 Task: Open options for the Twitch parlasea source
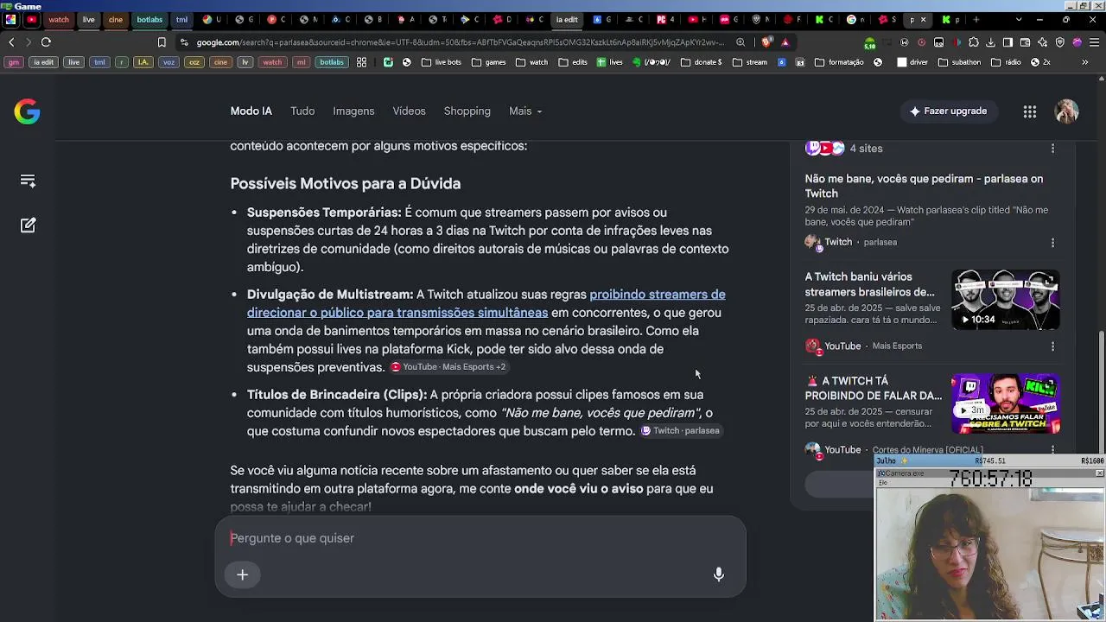1052,243
